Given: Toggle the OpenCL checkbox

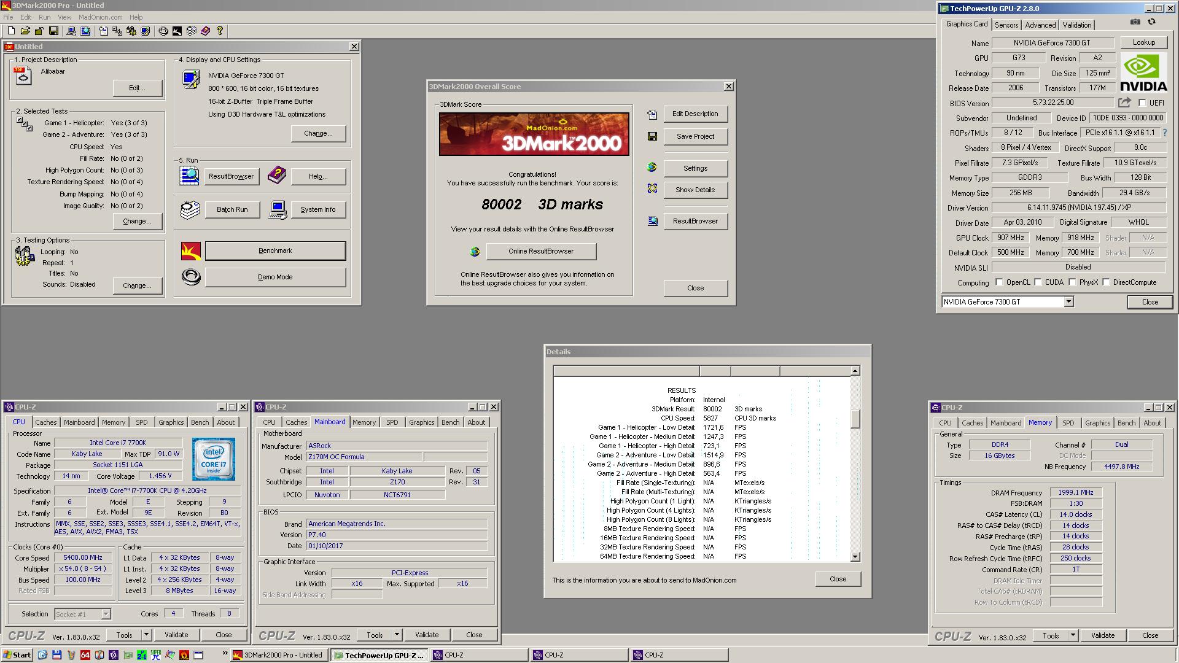Looking at the screenshot, I should point(999,282).
